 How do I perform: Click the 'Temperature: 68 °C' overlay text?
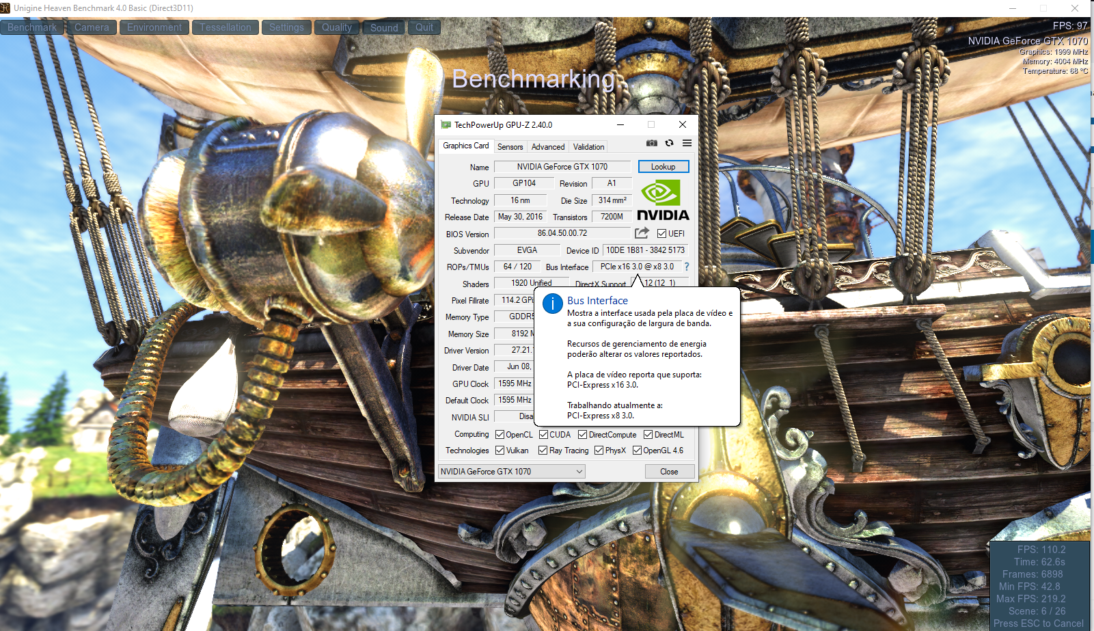(1055, 71)
